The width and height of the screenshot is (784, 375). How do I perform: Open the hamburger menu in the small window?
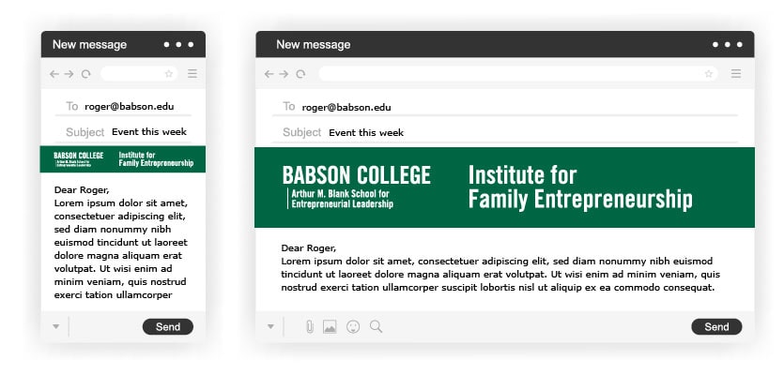coord(192,74)
